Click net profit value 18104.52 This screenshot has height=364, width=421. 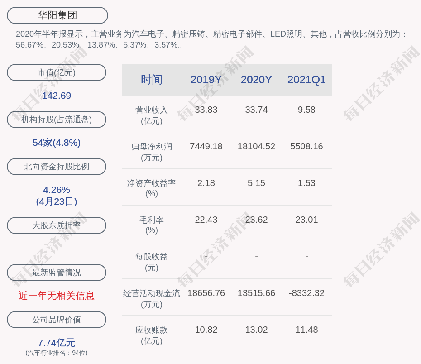tap(256, 146)
